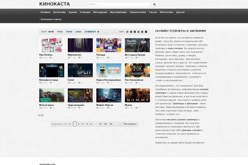The width and height of the screenshot is (248, 165).
Task: Open the Mummy trailer thumbnail
Action: 137,95
